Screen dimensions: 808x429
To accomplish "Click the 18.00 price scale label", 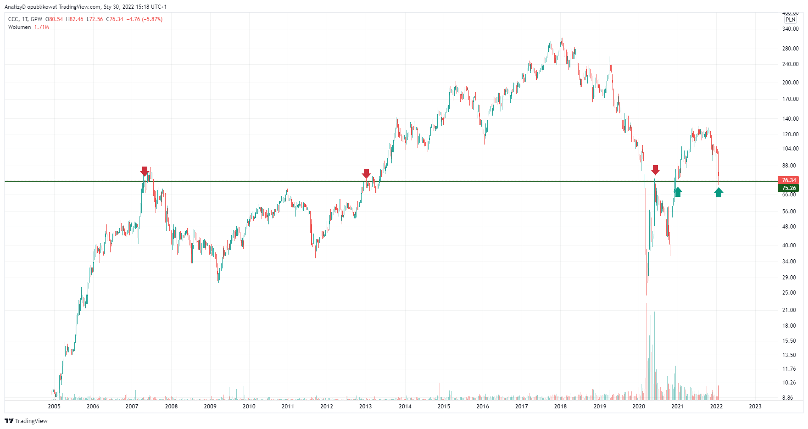I will pyautogui.click(x=789, y=326).
